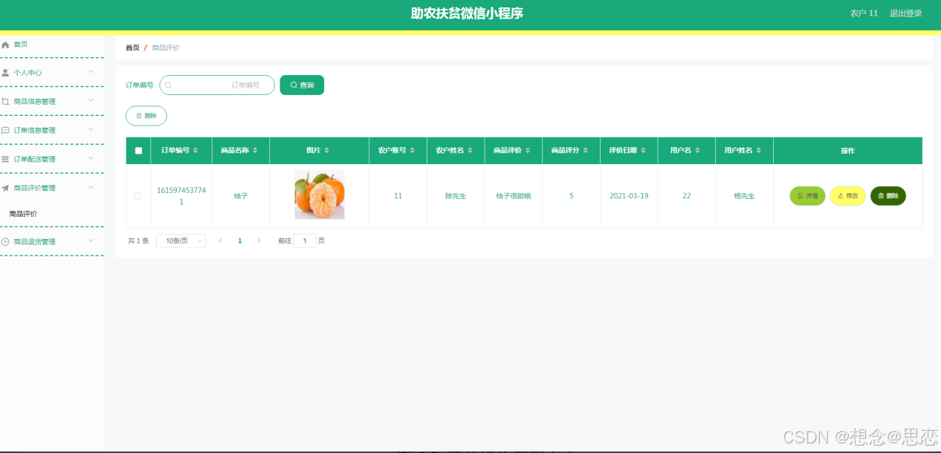This screenshot has height=453, width=941.
Task: Click the 2021-03-19 date cell
Action: pyautogui.click(x=629, y=196)
